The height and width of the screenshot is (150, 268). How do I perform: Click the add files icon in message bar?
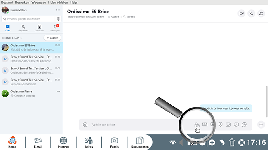click(197, 125)
